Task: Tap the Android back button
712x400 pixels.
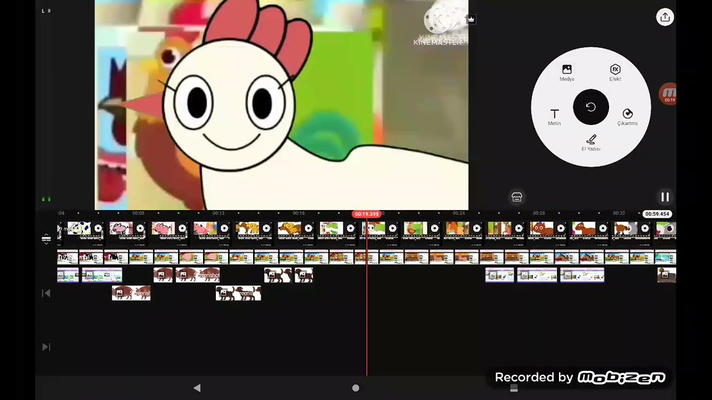Action: pos(197,388)
